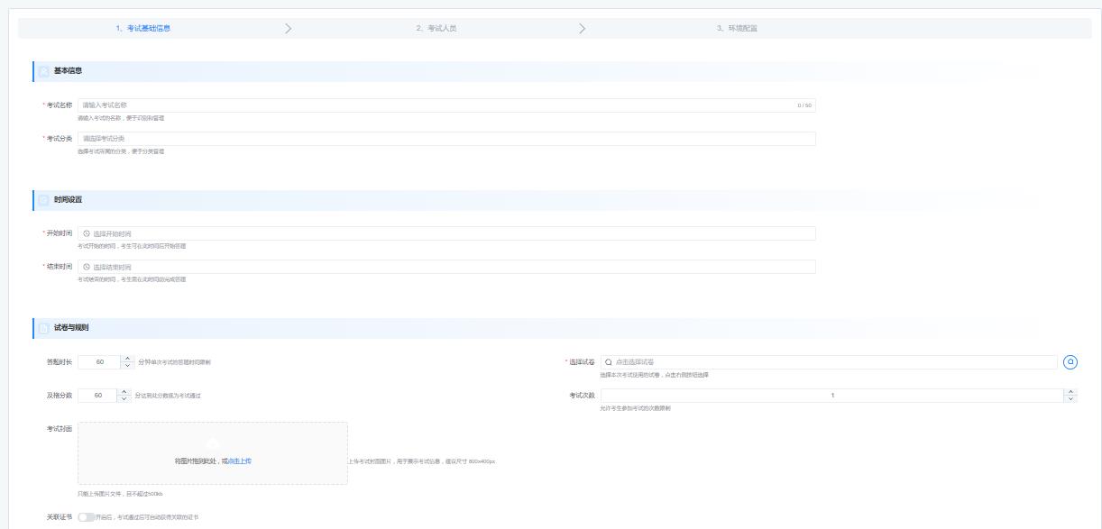Click the 答题时长 number input box
1102x529 pixels.
[99, 361]
